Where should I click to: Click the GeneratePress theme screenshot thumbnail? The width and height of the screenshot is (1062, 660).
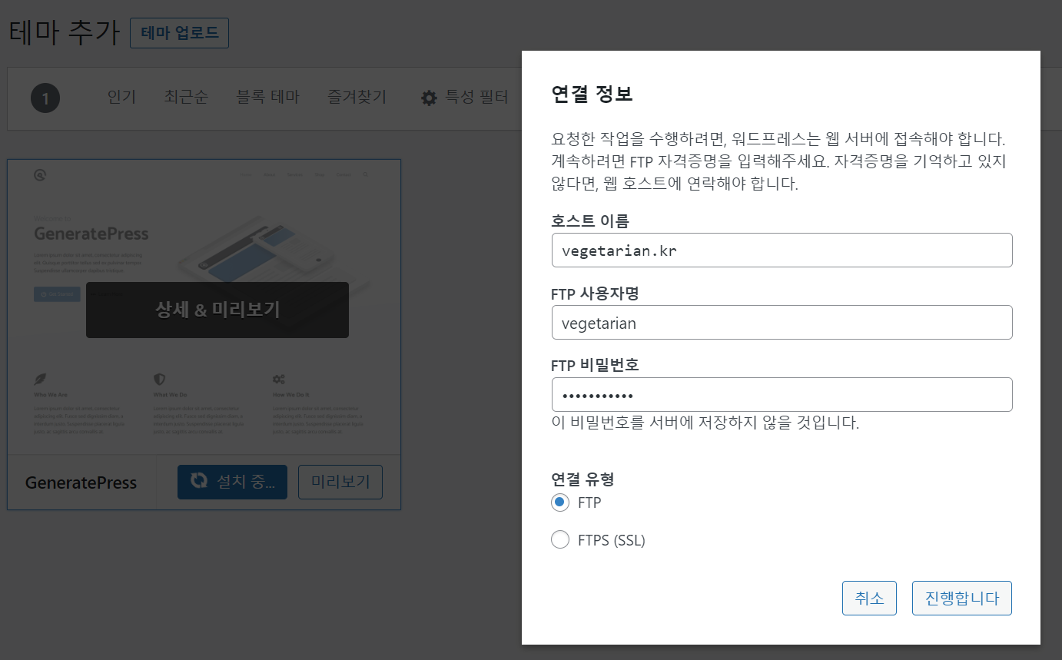204,307
